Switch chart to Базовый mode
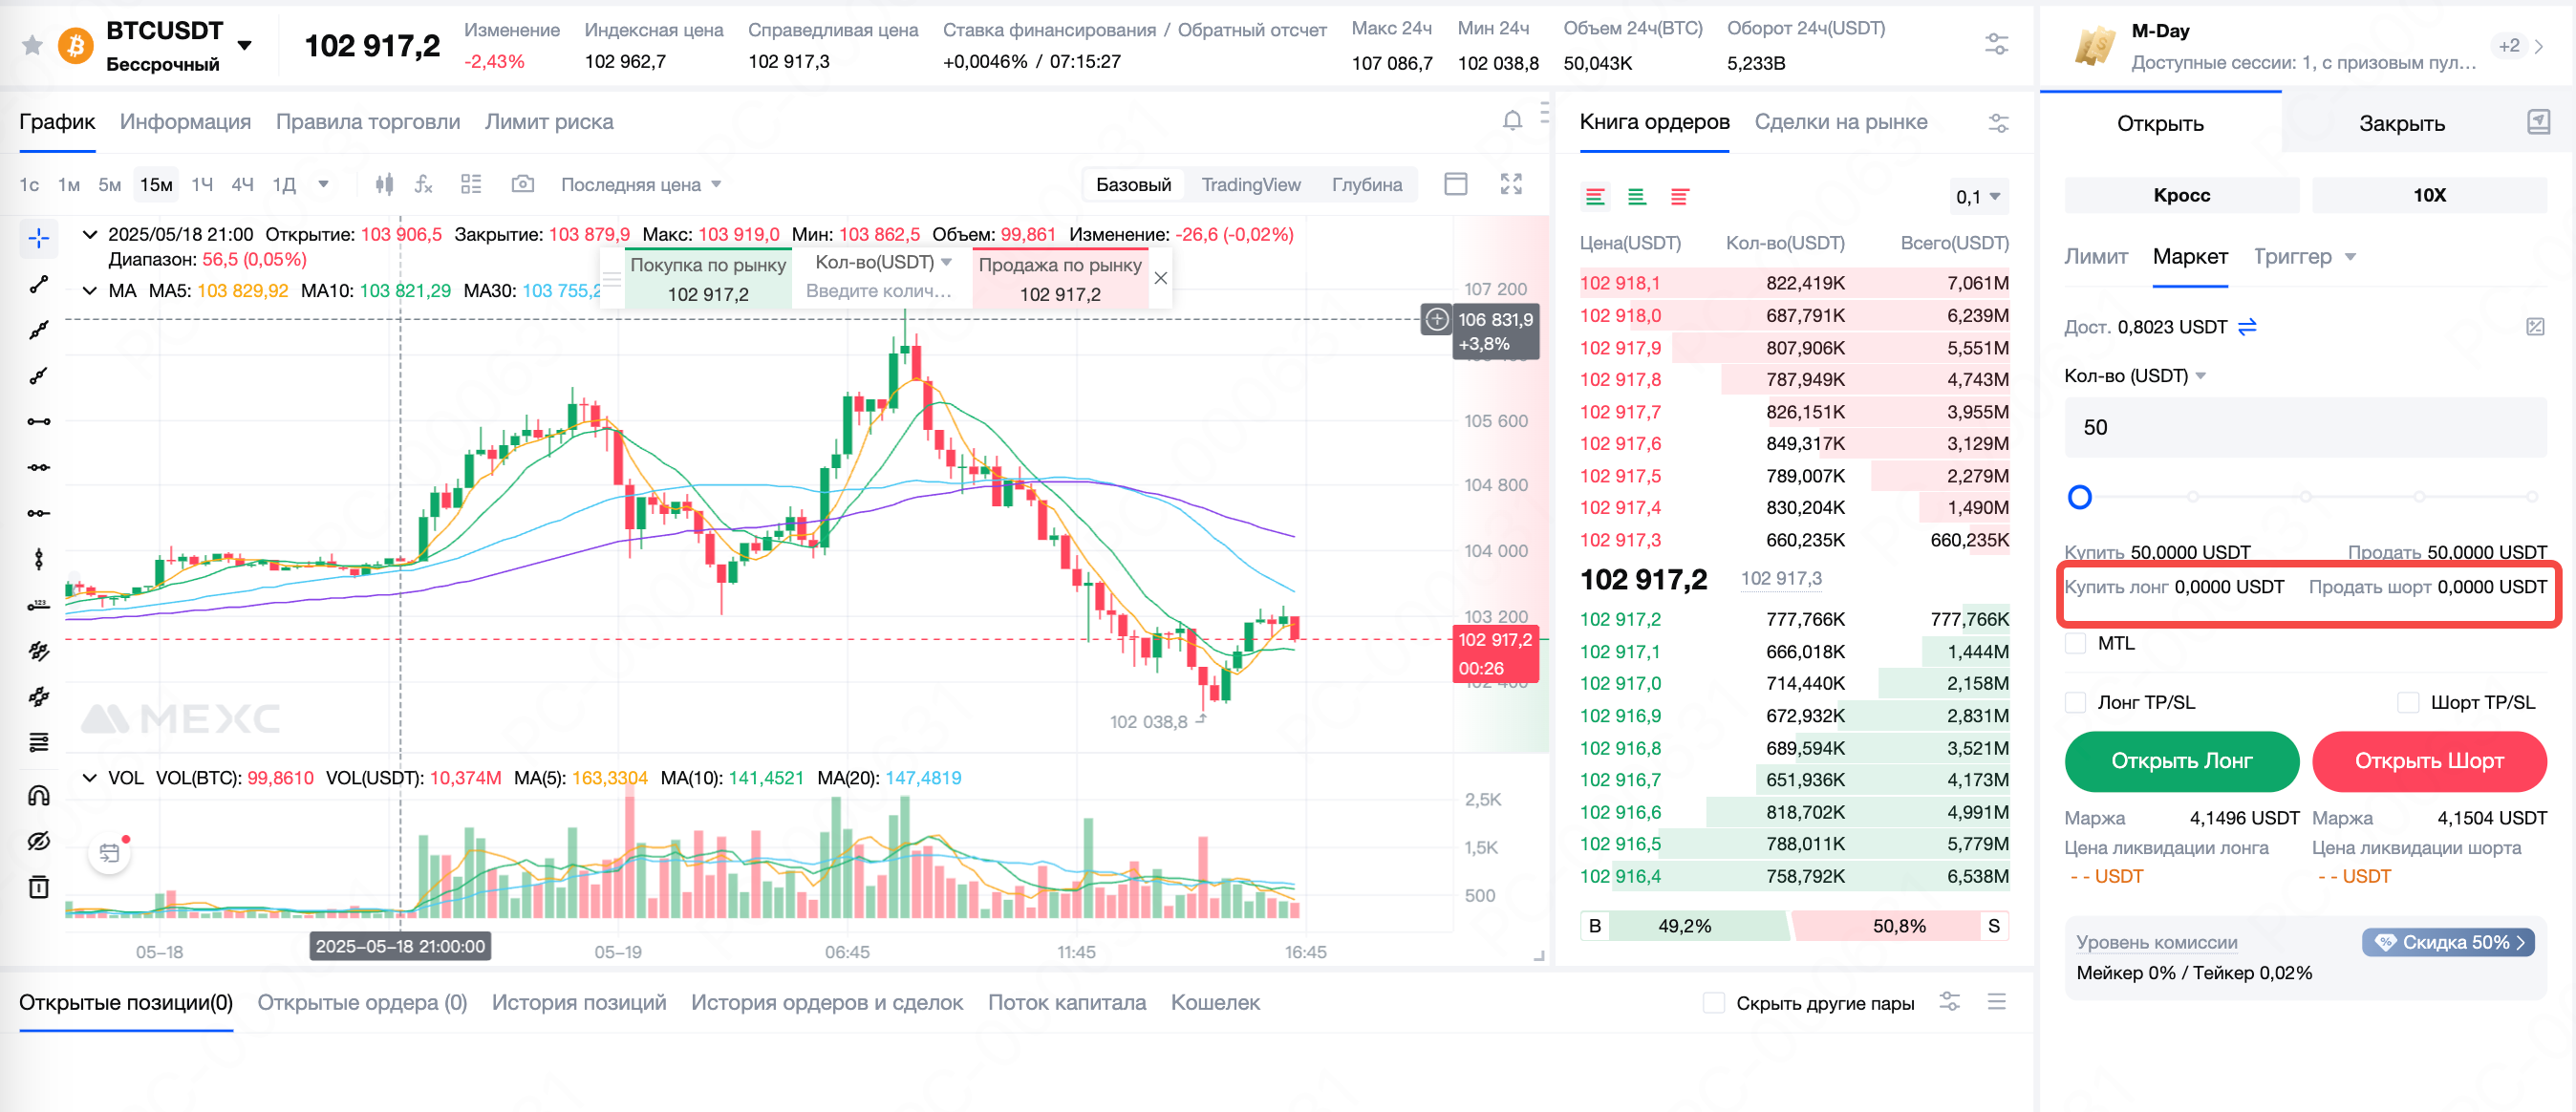Viewport: 2576px width, 1112px height. pos(1133,184)
